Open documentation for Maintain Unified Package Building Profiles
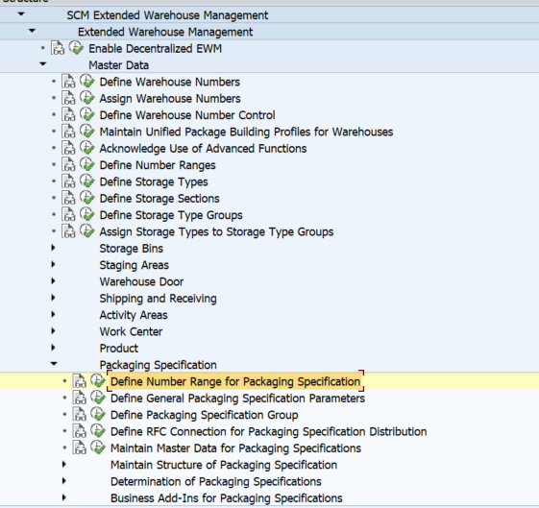 point(69,132)
